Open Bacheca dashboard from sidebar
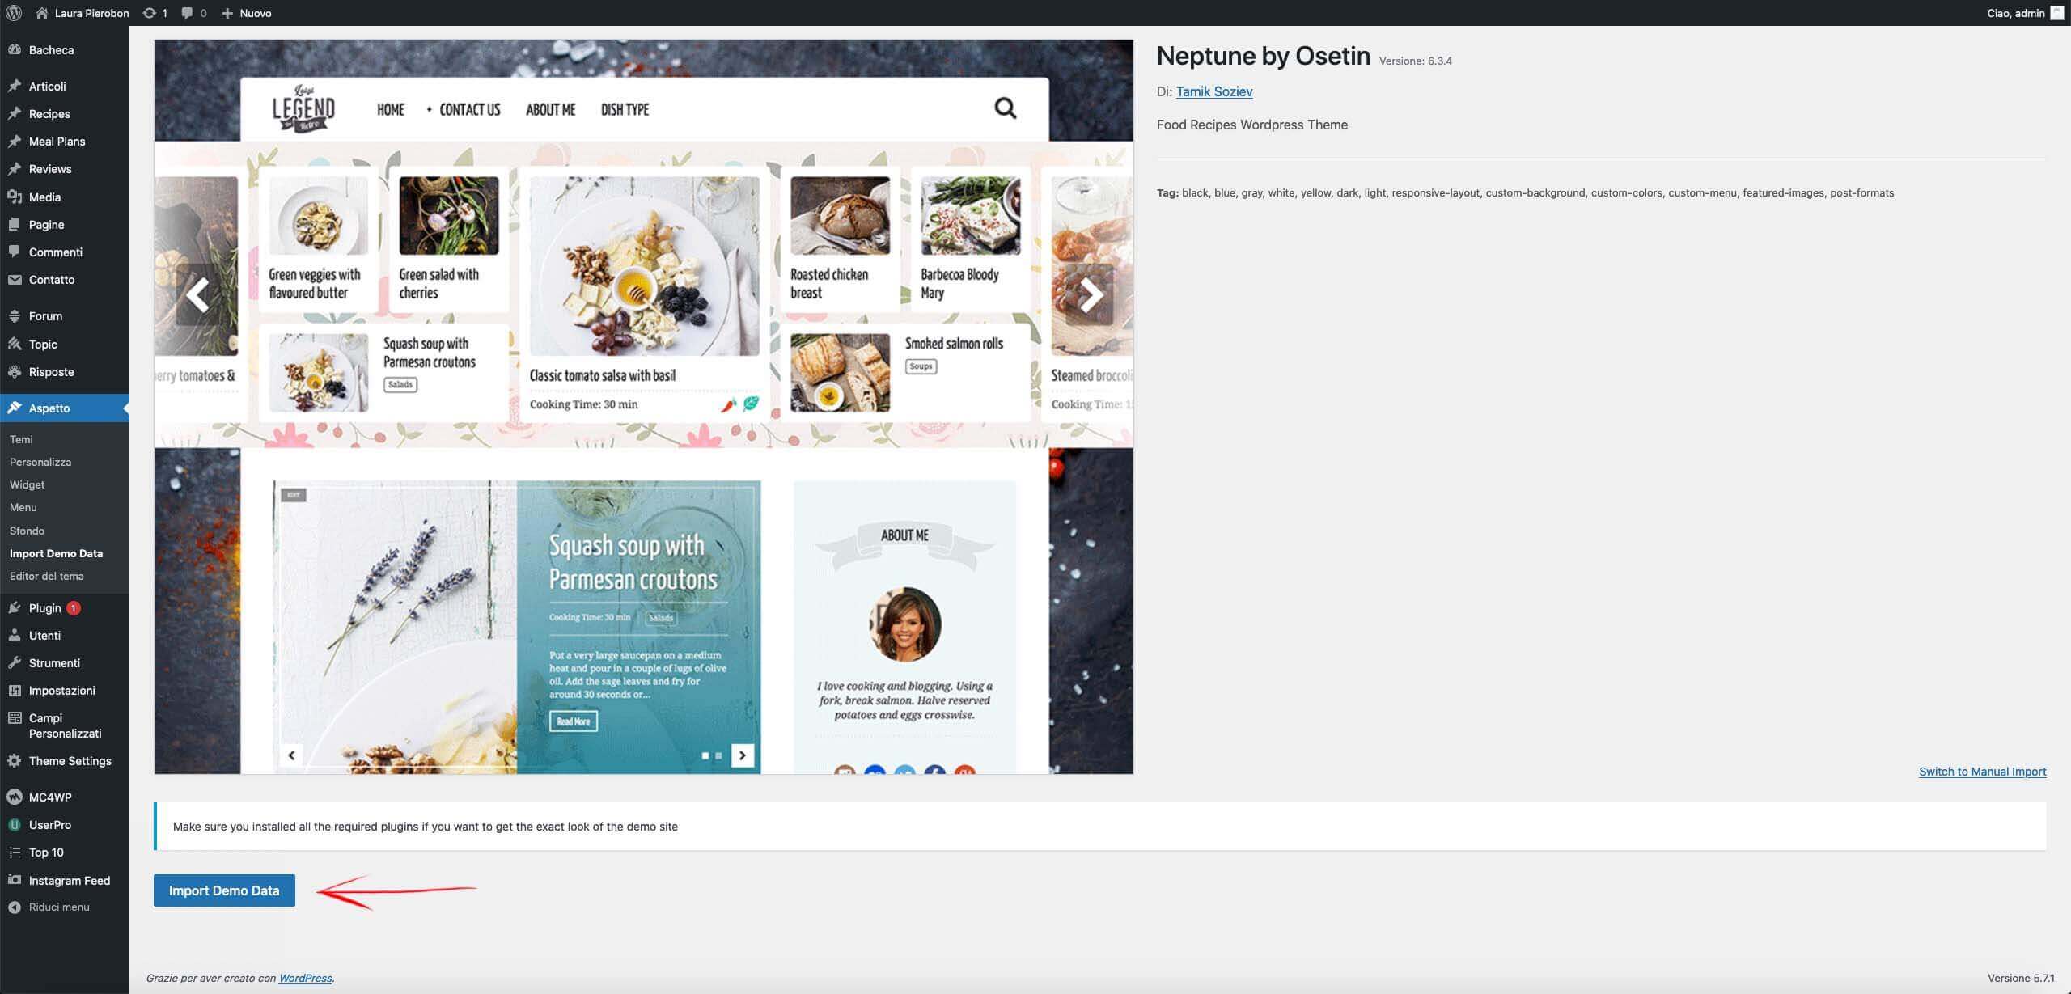Image resolution: width=2071 pixels, height=994 pixels. point(51,50)
